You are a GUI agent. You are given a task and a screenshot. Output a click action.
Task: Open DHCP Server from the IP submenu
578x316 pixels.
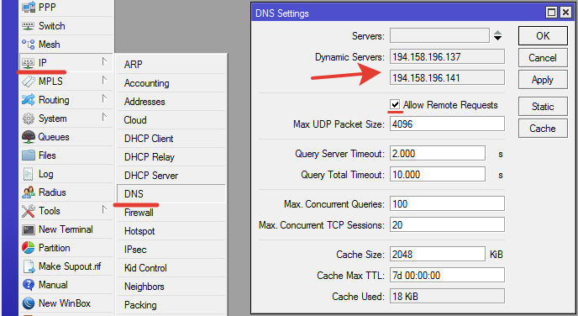point(171,175)
